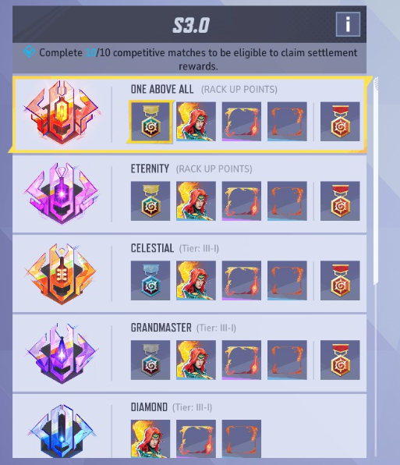Select the Celestial rank emblem
This screenshot has height=465, width=400.
coord(62,273)
